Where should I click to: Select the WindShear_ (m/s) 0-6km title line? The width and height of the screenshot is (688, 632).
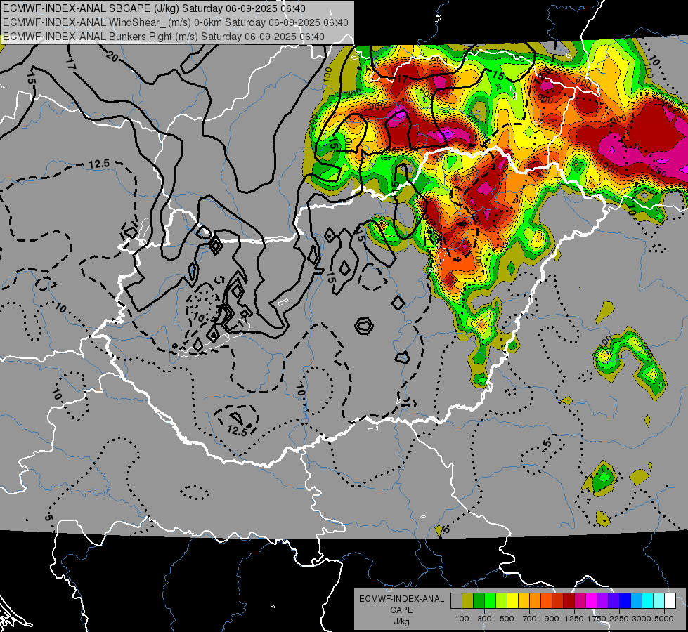tap(176, 22)
